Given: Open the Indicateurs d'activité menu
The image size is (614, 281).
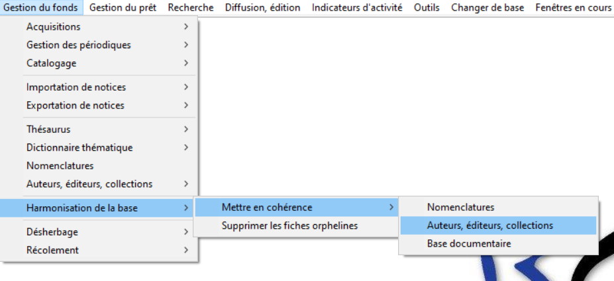Looking at the screenshot, I should (x=357, y=7).
